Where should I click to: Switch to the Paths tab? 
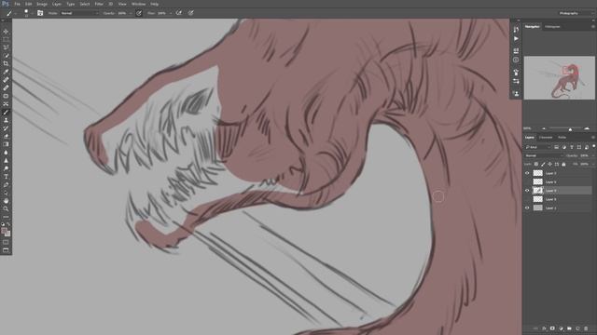coord(562,137)
